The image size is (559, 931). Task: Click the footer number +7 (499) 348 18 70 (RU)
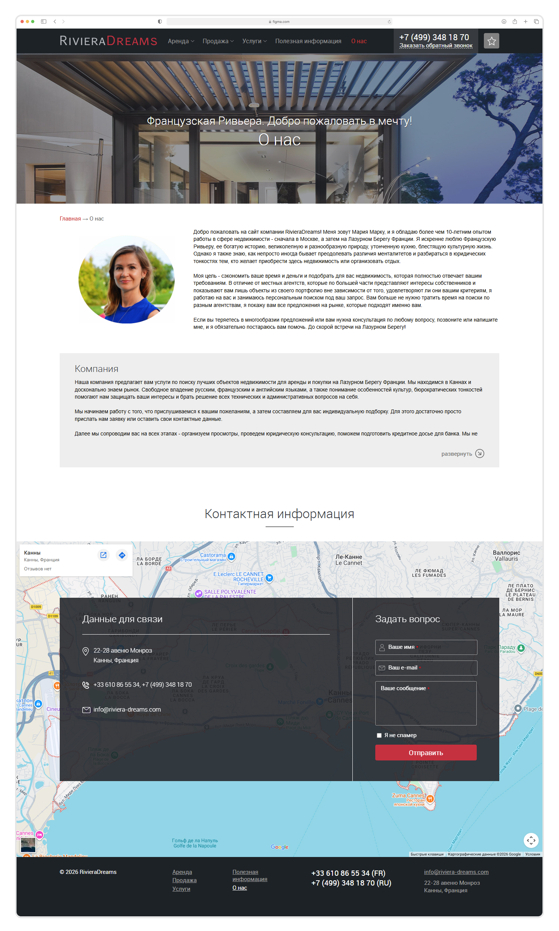(x=351, y=883)
